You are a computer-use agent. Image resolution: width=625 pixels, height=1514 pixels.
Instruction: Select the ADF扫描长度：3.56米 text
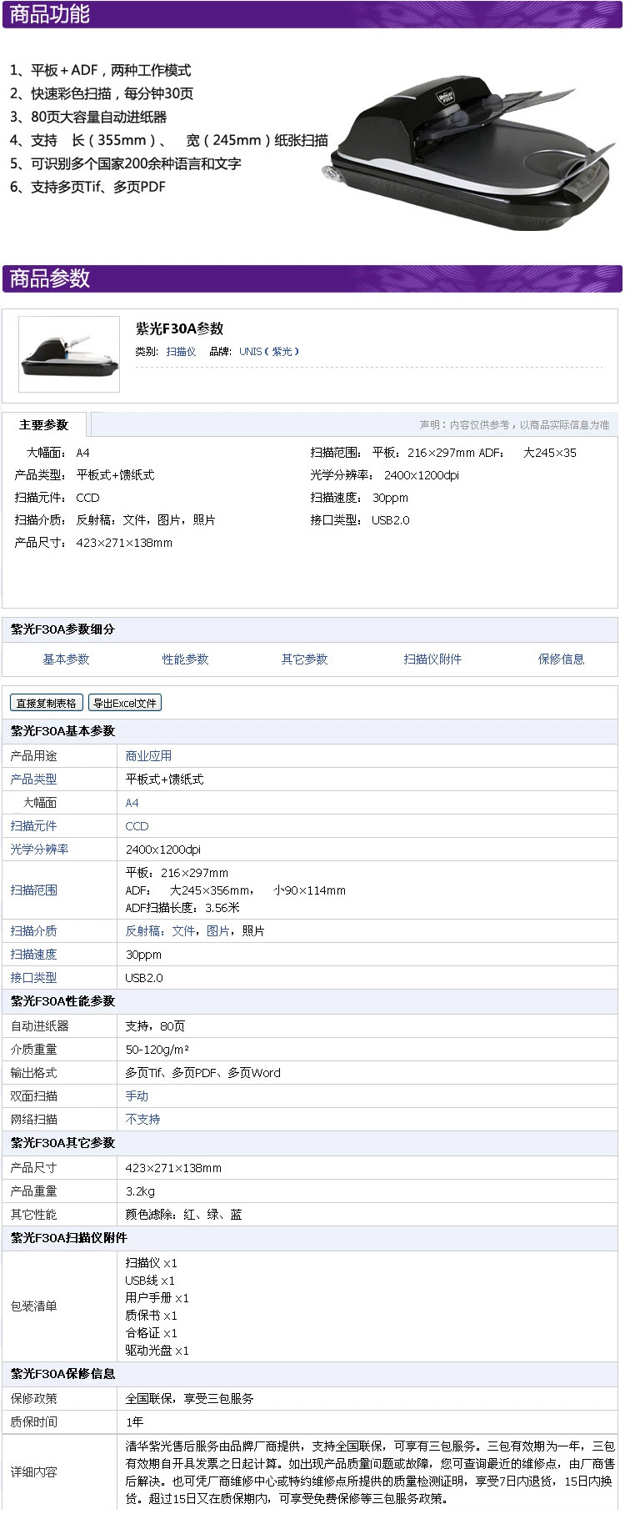(x=182, y=908)
